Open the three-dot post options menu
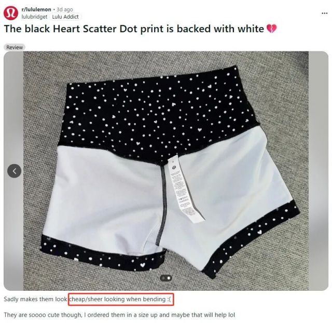332x323 pixels. 324,14
